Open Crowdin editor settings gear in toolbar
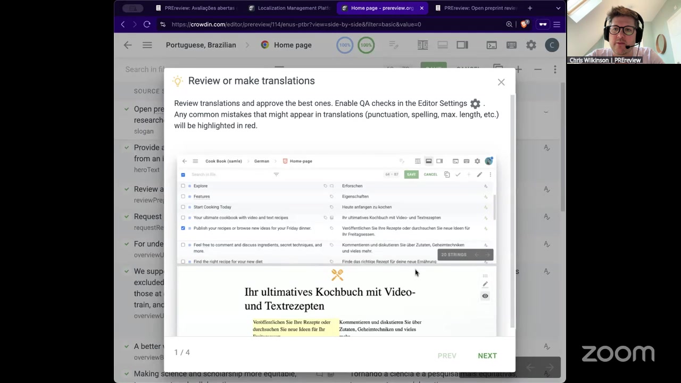 tap(531, 45)
